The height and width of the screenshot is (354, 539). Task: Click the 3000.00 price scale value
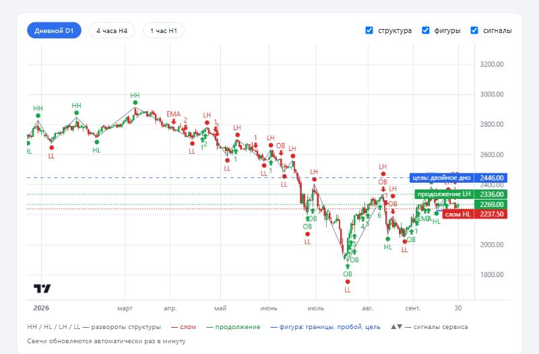[492, 94]
